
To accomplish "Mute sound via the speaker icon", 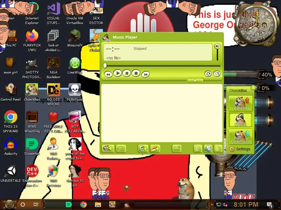I will pos(217,46).
